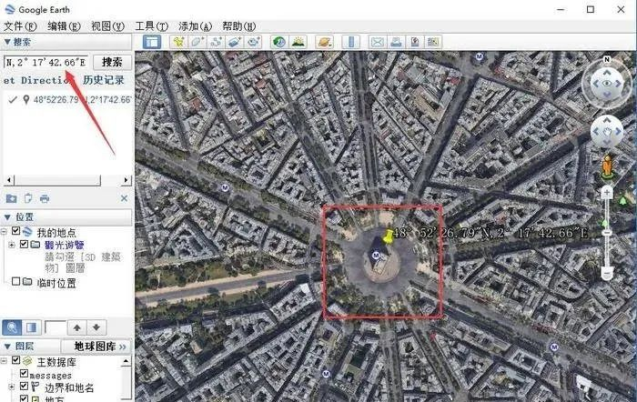Show historical imagery clock icon
637x402 pixels.
pyautogui.click(x=279, y=42)
